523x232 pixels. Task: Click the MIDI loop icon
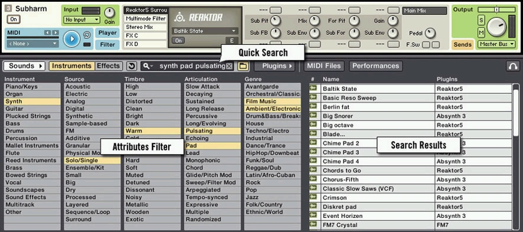pos(87,35)
